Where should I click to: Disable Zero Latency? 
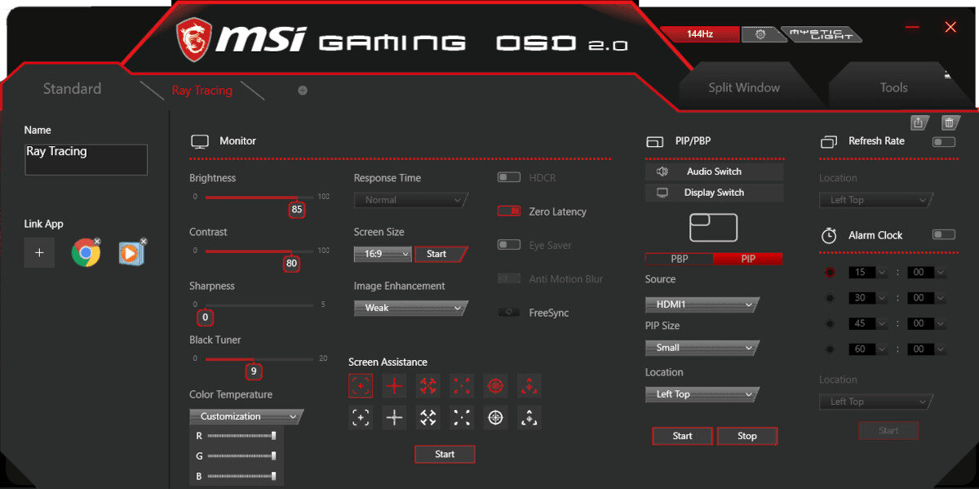coord(509,211)
